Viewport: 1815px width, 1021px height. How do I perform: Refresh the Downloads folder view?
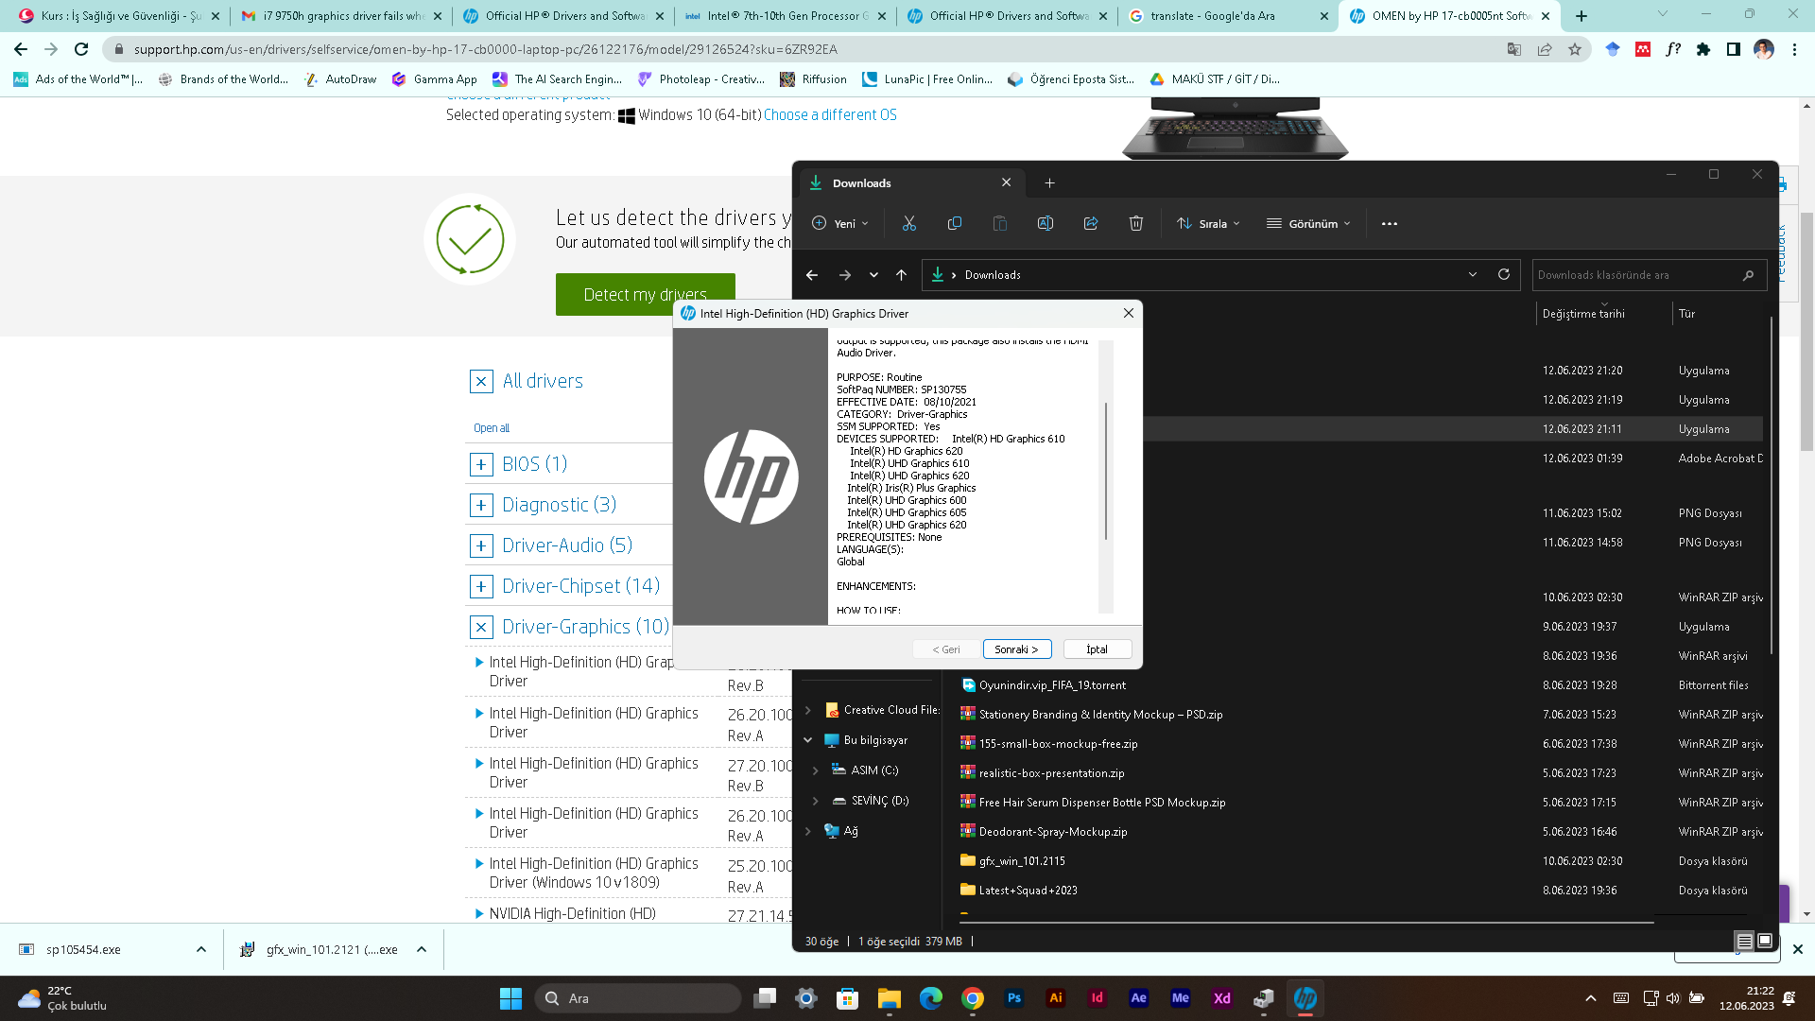(x=1503, y=275)
